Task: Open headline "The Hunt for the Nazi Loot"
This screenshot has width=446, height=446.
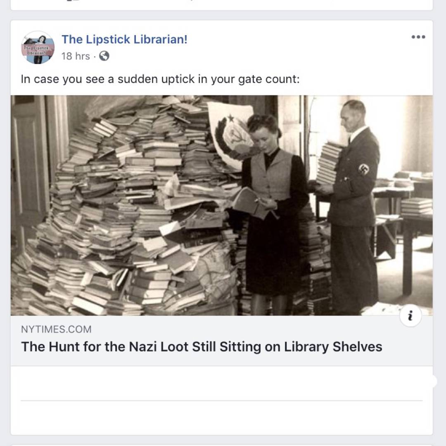Action: point(202,347)
